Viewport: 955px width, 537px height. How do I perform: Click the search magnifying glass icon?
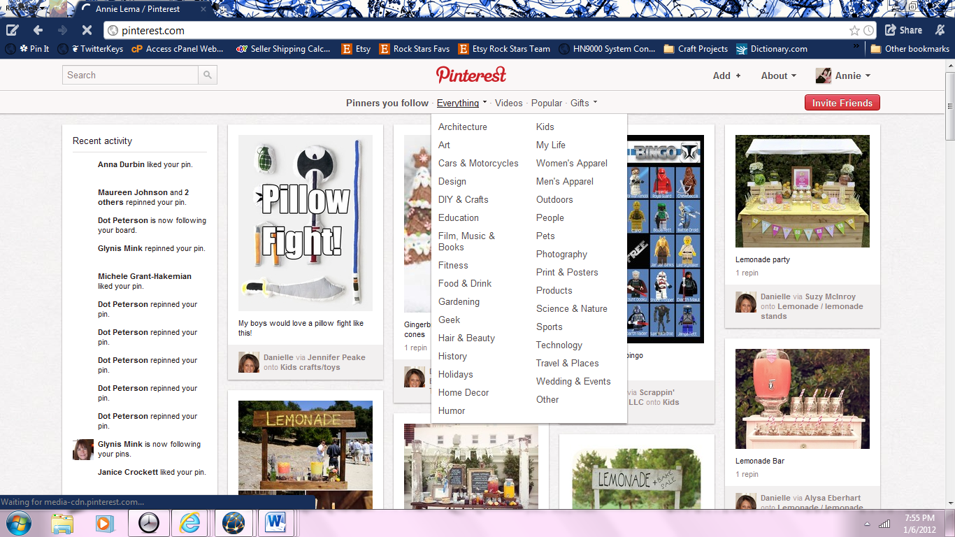pos(207,74)
